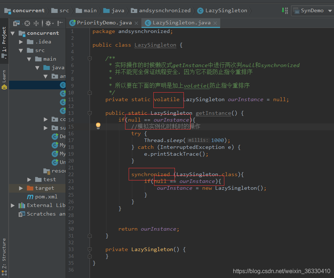This screenshot has width=334, height=278.
Task: Click 'package andsysnchronized;' statement
Action: pyautogui.click(x=133, y=31)
